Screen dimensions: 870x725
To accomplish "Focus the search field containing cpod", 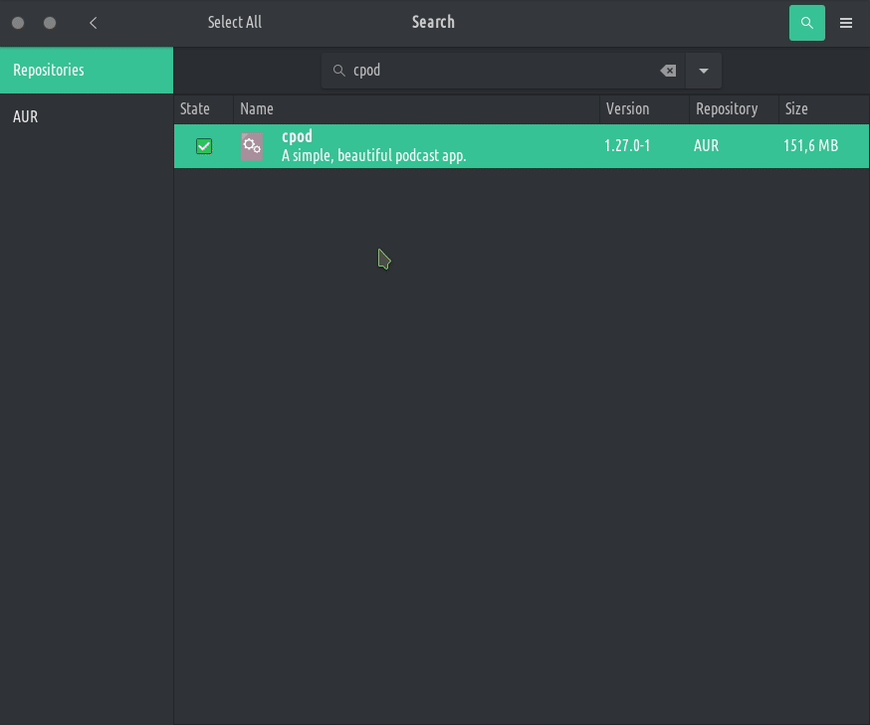I will pos(498,71).
